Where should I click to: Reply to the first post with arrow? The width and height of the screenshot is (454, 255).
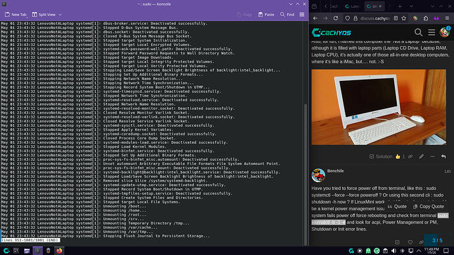(443, 156)
